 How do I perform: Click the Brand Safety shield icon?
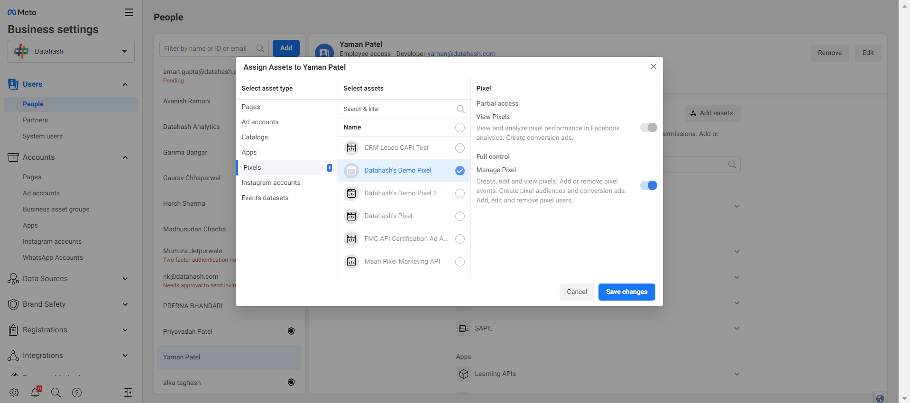click(x=13, y=304)
